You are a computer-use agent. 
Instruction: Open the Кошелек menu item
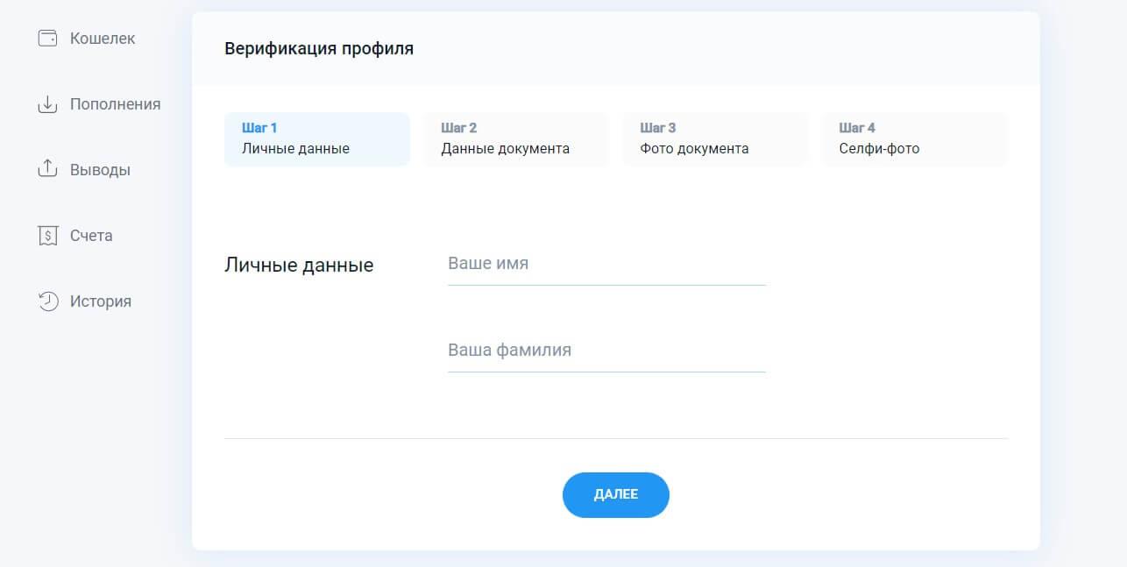[x=103, y=39]
